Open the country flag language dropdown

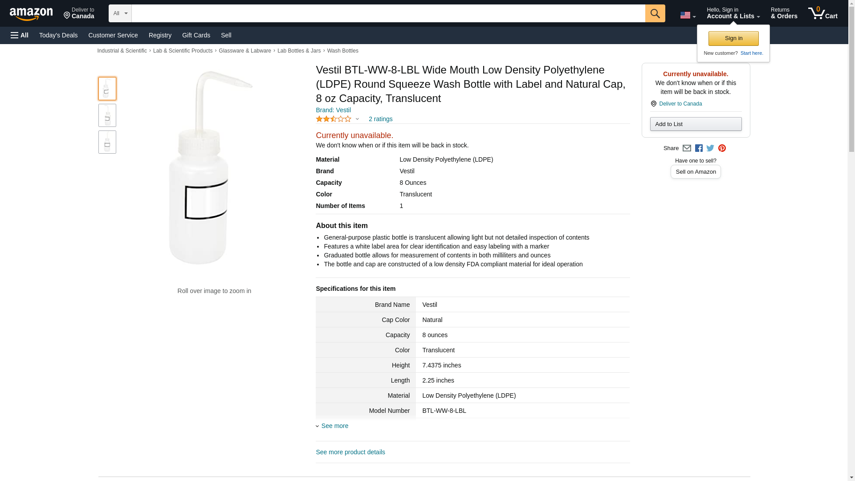coord(688,15)
